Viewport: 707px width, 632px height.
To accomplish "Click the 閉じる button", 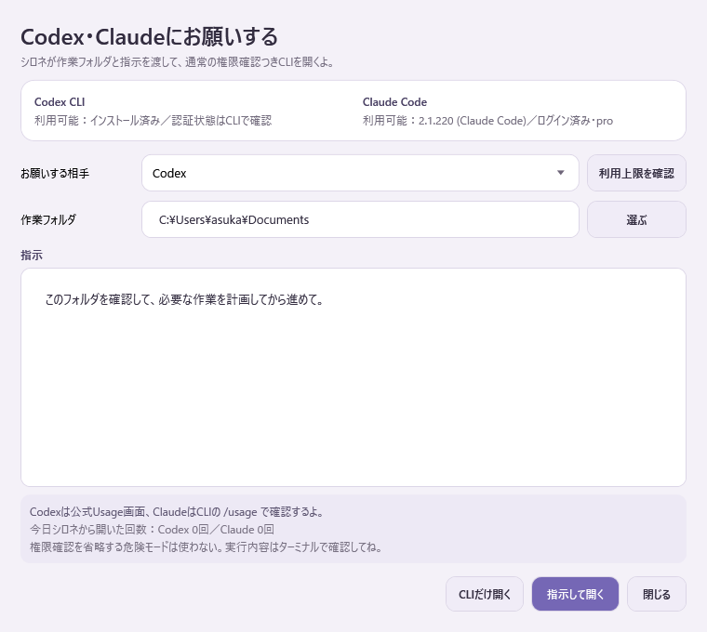I will (657, 594).
